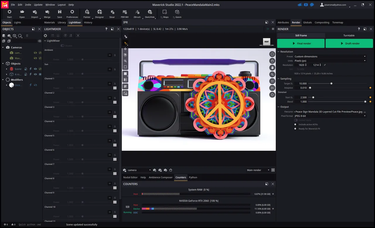
Task: Open the camera selector dropdown
Action: (x=139, y=170)
